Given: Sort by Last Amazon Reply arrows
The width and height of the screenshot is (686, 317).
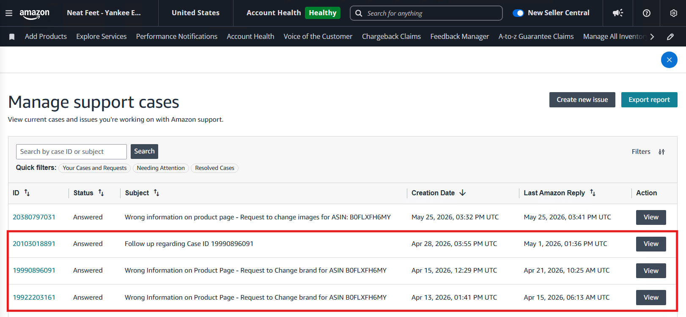Looking at the screenshot, I should click(x=593, y=193).
